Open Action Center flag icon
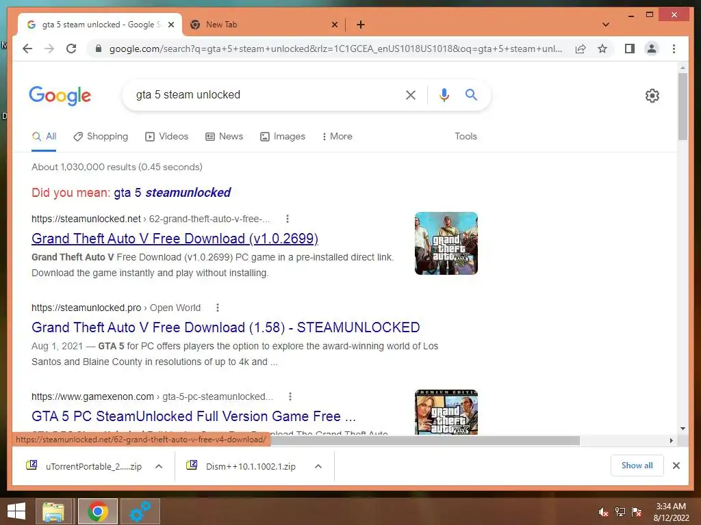Screen dimensions: 701x525 point(637,512)
